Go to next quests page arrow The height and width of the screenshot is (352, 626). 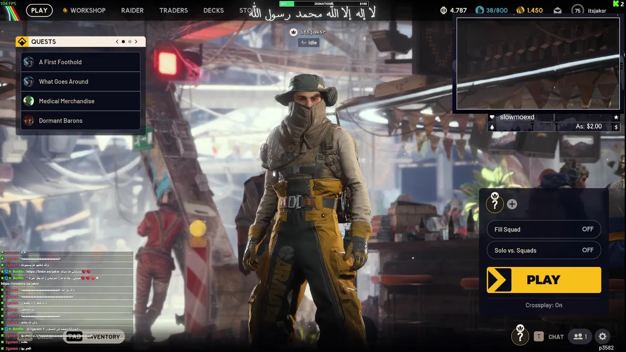136,42
